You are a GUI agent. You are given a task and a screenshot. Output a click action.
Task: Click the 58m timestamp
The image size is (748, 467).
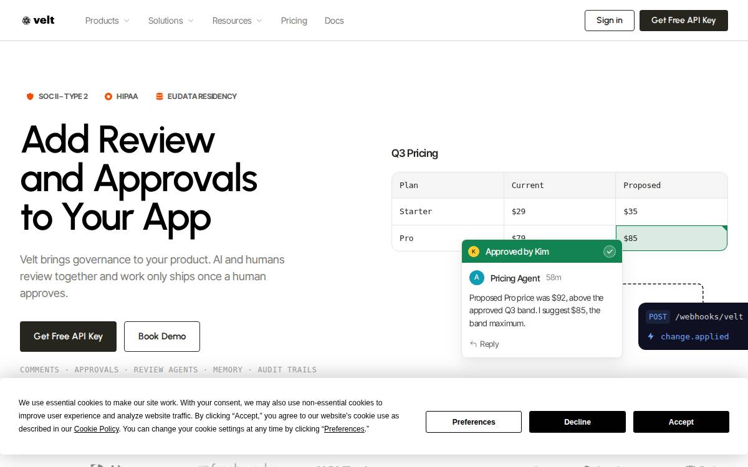click(x=554, y=278)
